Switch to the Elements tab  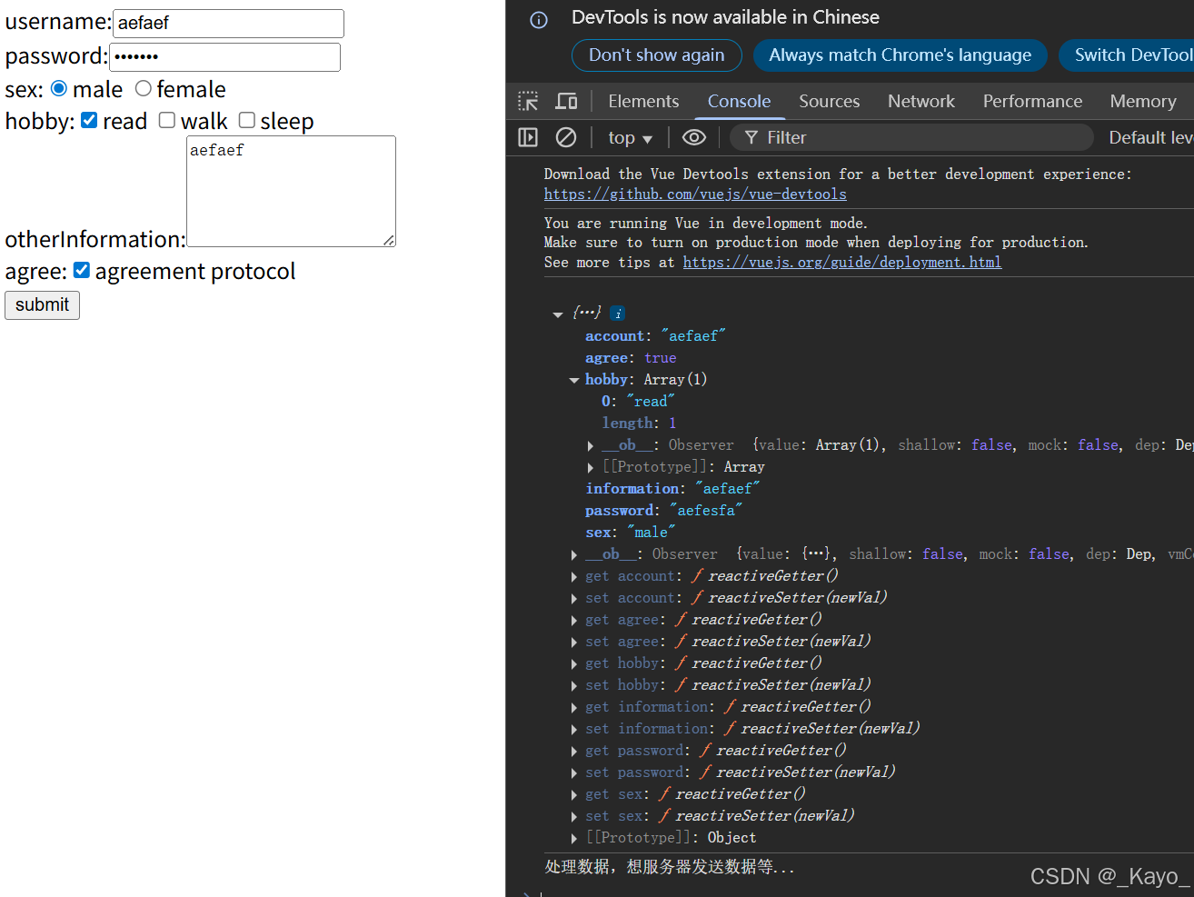[x=643, y=101]
